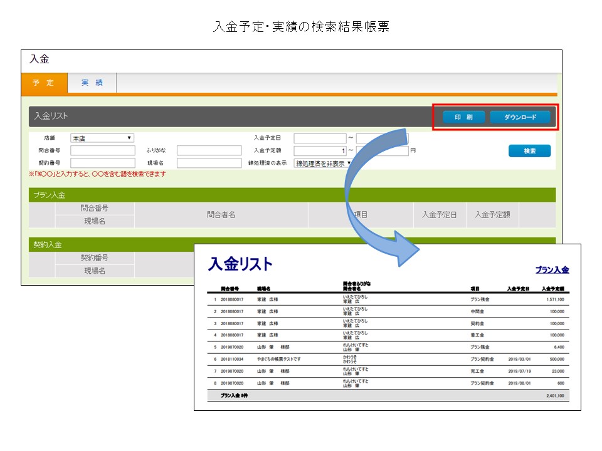Click the 入金リスト title in the report

coord(240,264)
